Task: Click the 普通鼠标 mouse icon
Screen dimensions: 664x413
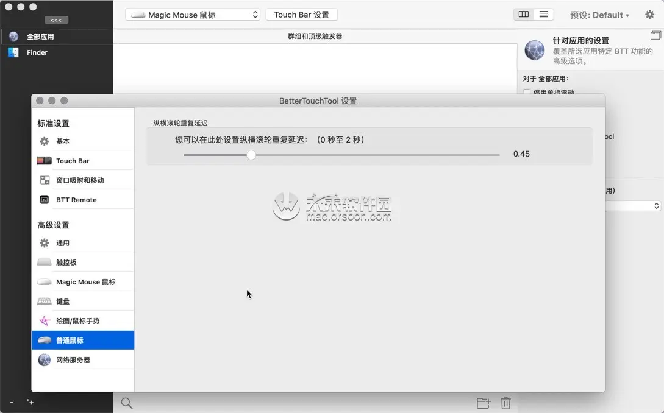Action: click(44, 341)
